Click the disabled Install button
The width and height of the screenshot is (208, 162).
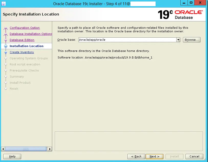174,156
